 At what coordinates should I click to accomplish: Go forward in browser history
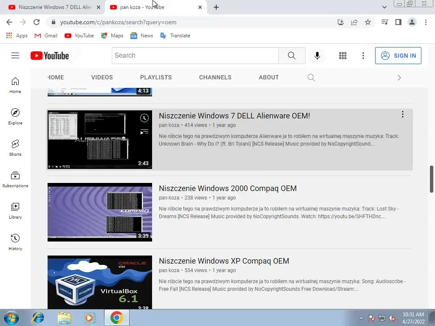[x=23, y=22]
